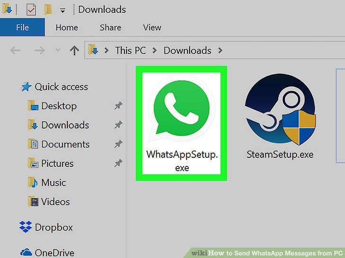Click the Quick access star icon
Viewport: 345px width, 258px height.
pos(26,87)
